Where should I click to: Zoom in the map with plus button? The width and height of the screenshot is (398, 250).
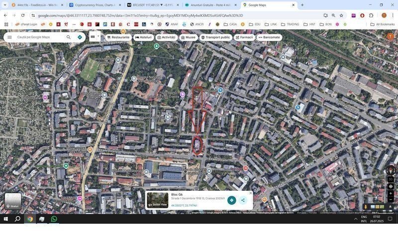click(391, 193)
